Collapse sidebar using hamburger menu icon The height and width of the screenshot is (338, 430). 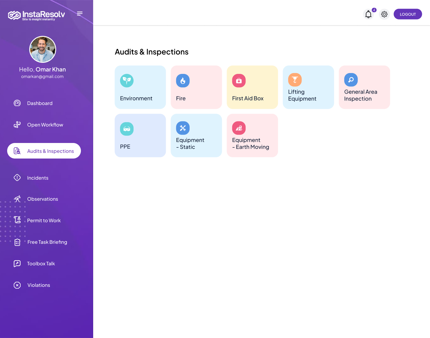(80, 13)
